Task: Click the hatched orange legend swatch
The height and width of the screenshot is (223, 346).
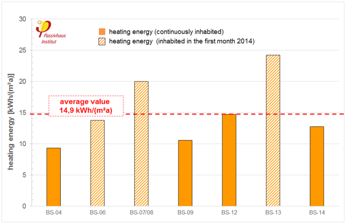Action: click(101, 41)
